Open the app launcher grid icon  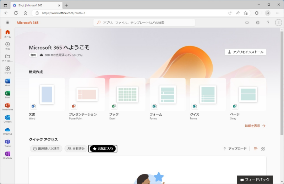pos(7,22)
